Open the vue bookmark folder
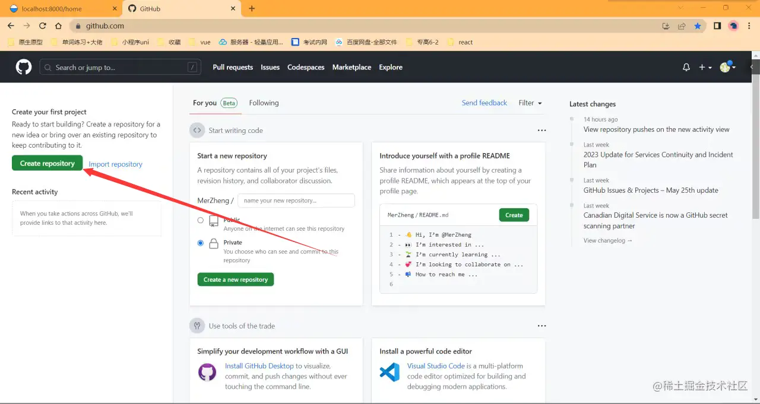 (199, 42)
